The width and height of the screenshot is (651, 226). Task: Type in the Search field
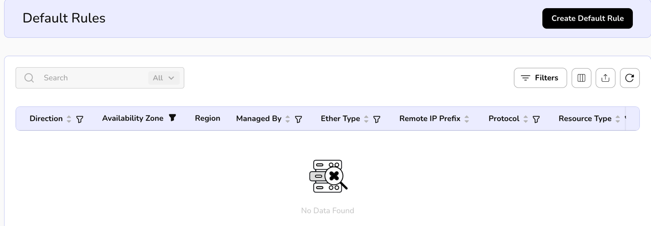click(x=91, y=78)
